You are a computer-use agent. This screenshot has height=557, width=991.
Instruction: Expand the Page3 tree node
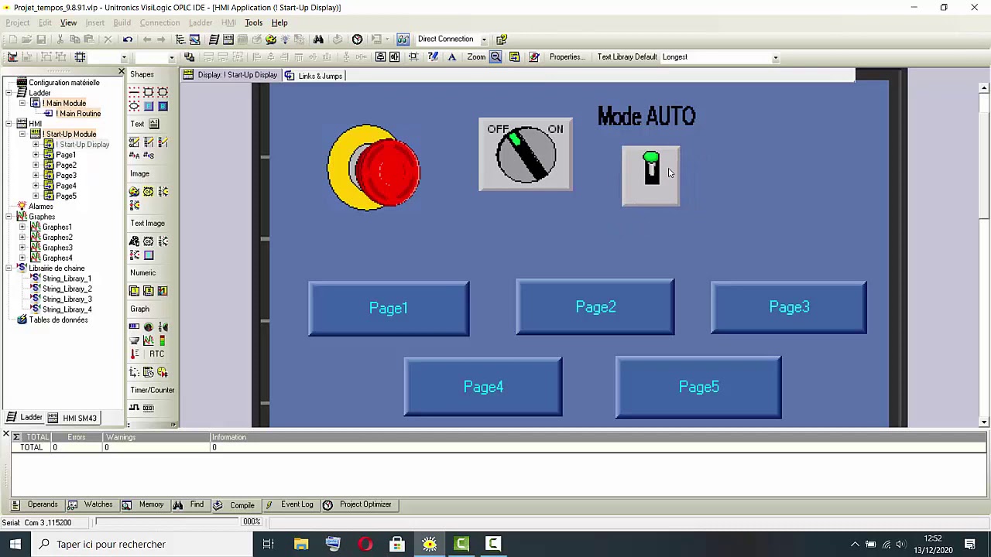tap(36, 176)
